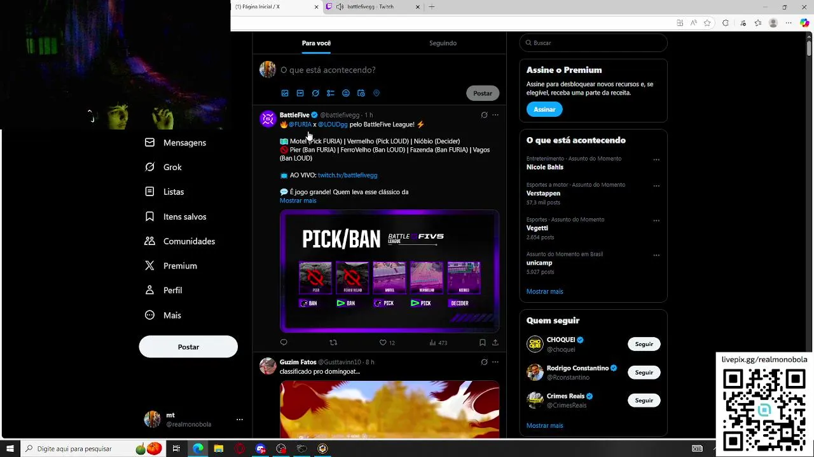Open the GIF picker in composer

[300, 93]
